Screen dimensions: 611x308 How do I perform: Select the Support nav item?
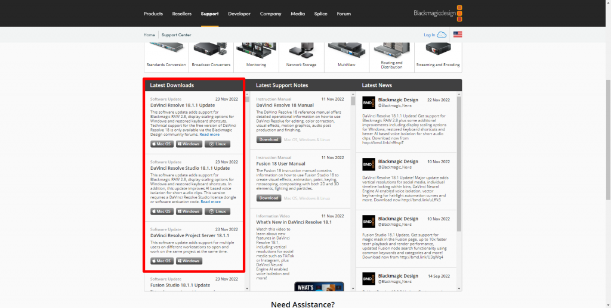click(209, 14)
